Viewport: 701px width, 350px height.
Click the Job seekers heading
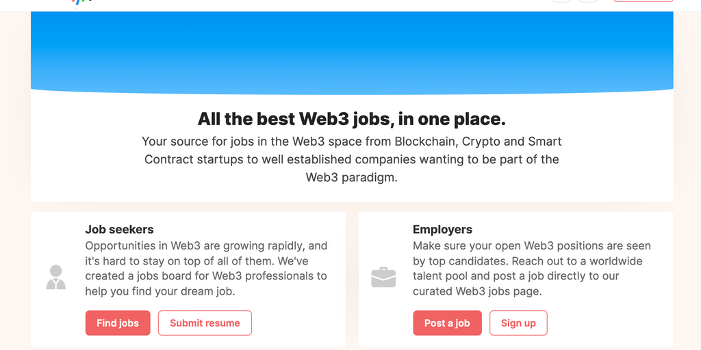click(x=119, y=230)
